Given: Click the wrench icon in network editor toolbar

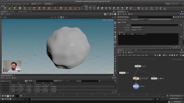Looking at the screenshot, I should pos(155,55).
